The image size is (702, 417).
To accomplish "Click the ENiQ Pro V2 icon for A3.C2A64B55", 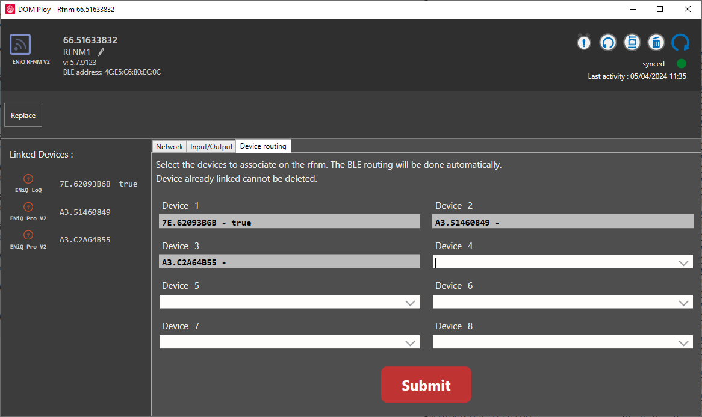I will [x=28, y=235].
